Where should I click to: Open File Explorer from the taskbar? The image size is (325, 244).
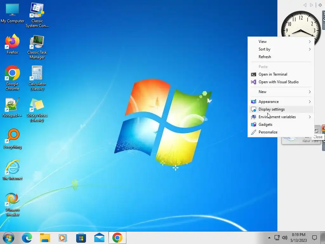point(45,238)
